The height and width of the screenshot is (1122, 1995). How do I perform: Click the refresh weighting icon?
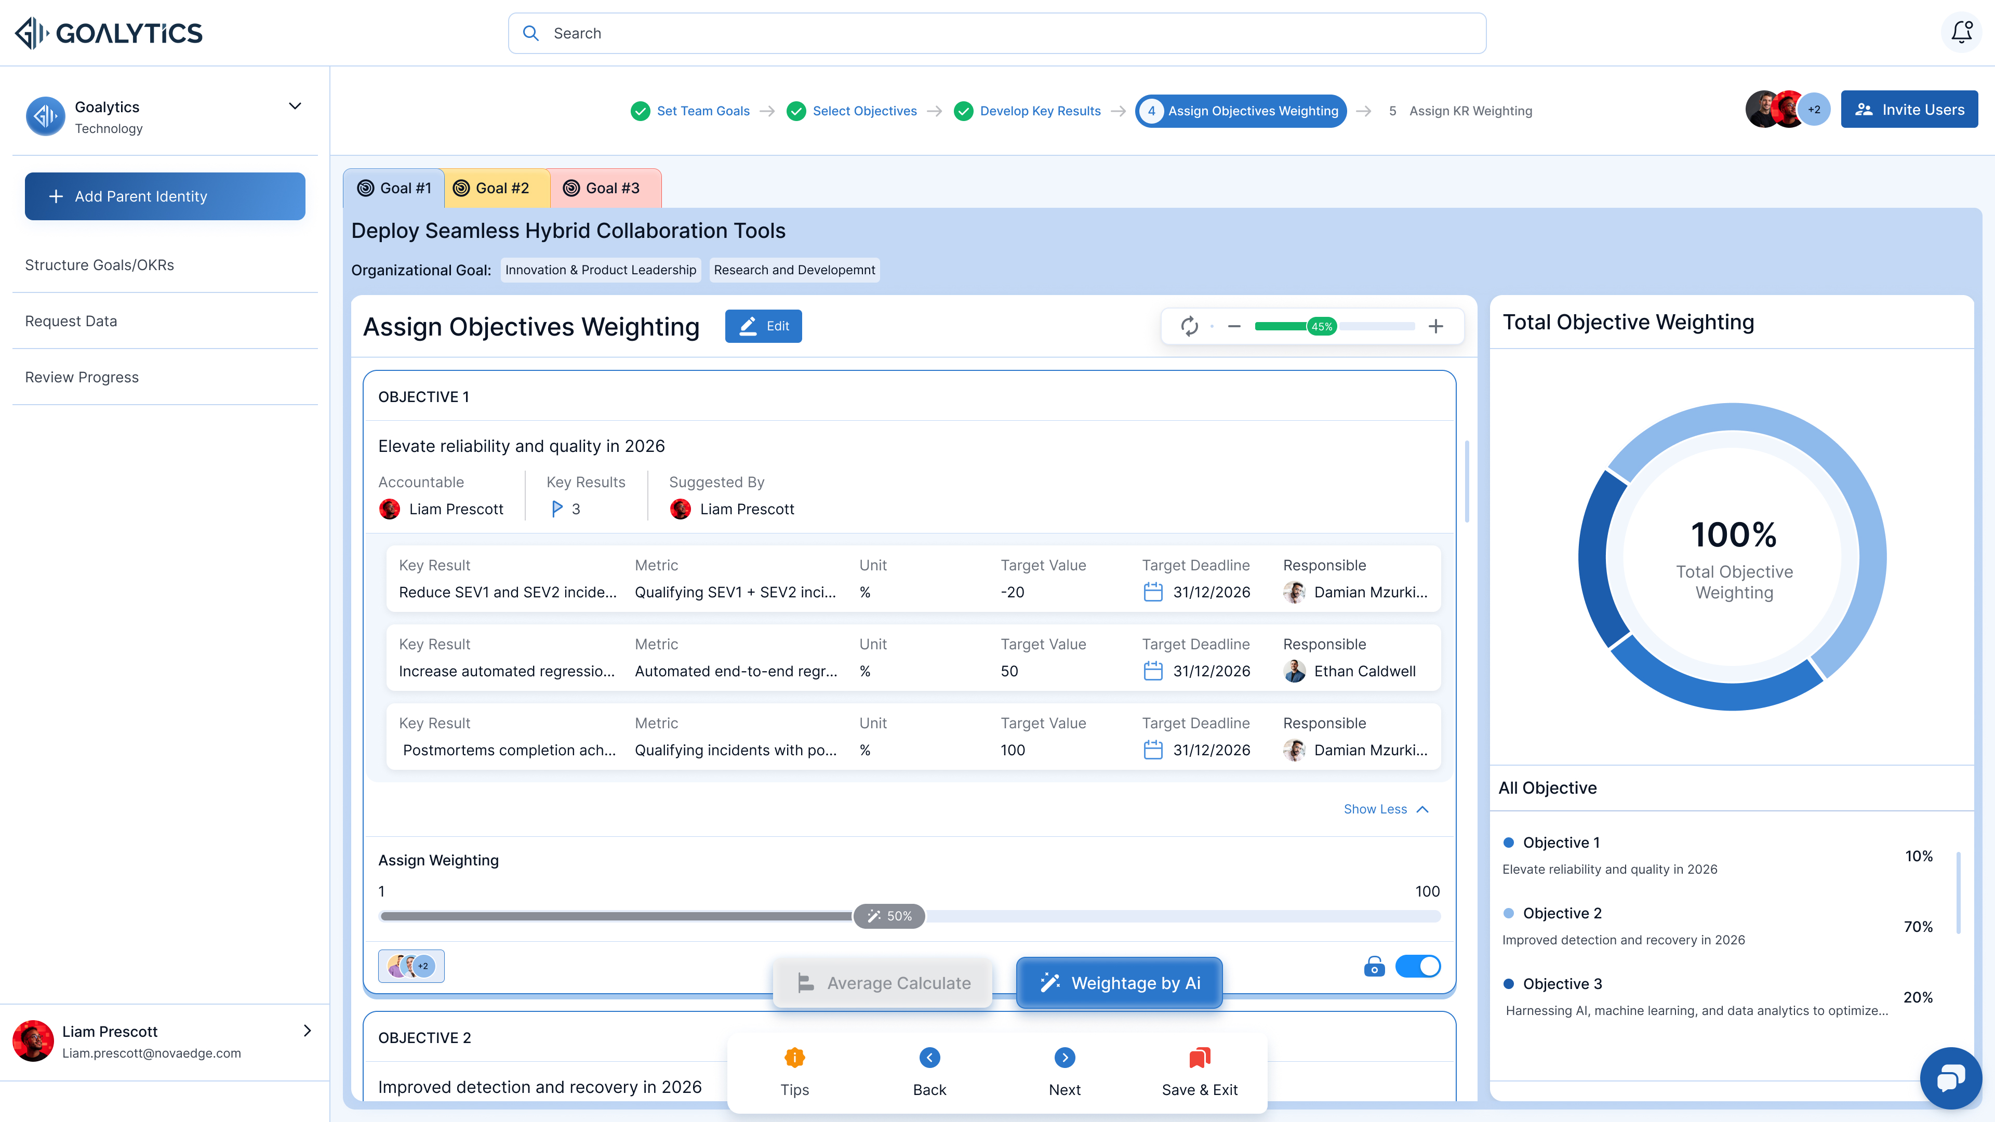point(1190,326)
